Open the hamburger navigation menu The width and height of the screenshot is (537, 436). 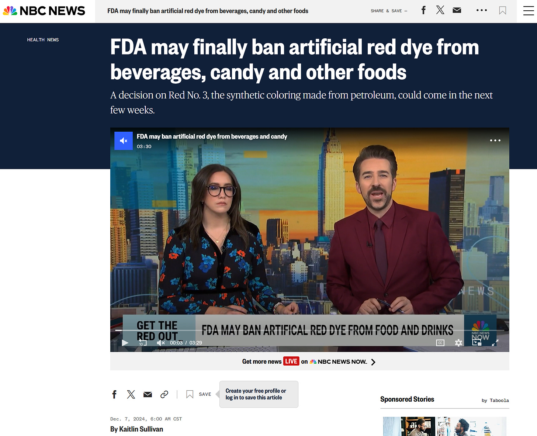tap(528, 11)
